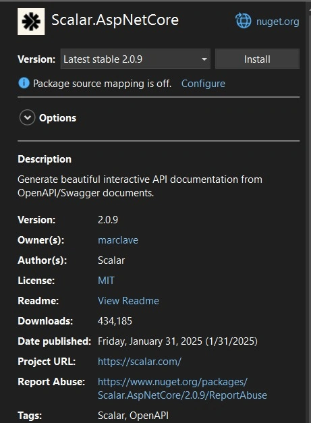This screenshot has width=311, height=423.
Task: Open the ReportAbuse nuget.org link
Action: 182,389
